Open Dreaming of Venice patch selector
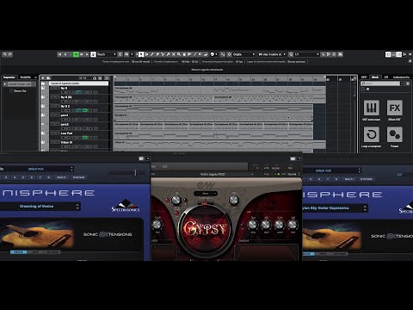 [x=40, y=207]
